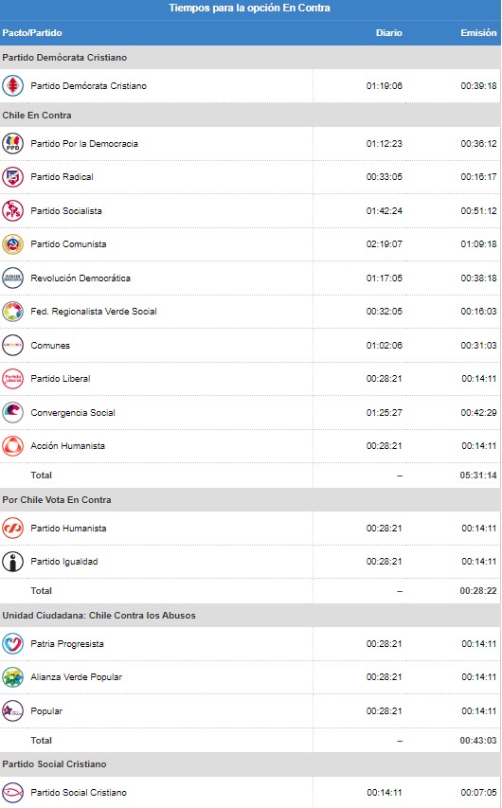
Task: Click the Emisión column header
Action: pos(479,32)
